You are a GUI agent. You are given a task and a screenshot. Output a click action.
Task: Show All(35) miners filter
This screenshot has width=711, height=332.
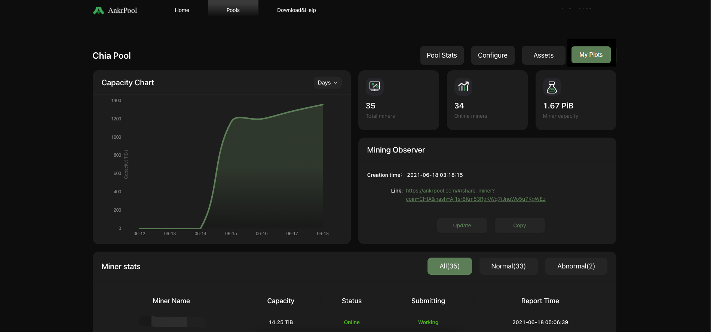(450, 266)
